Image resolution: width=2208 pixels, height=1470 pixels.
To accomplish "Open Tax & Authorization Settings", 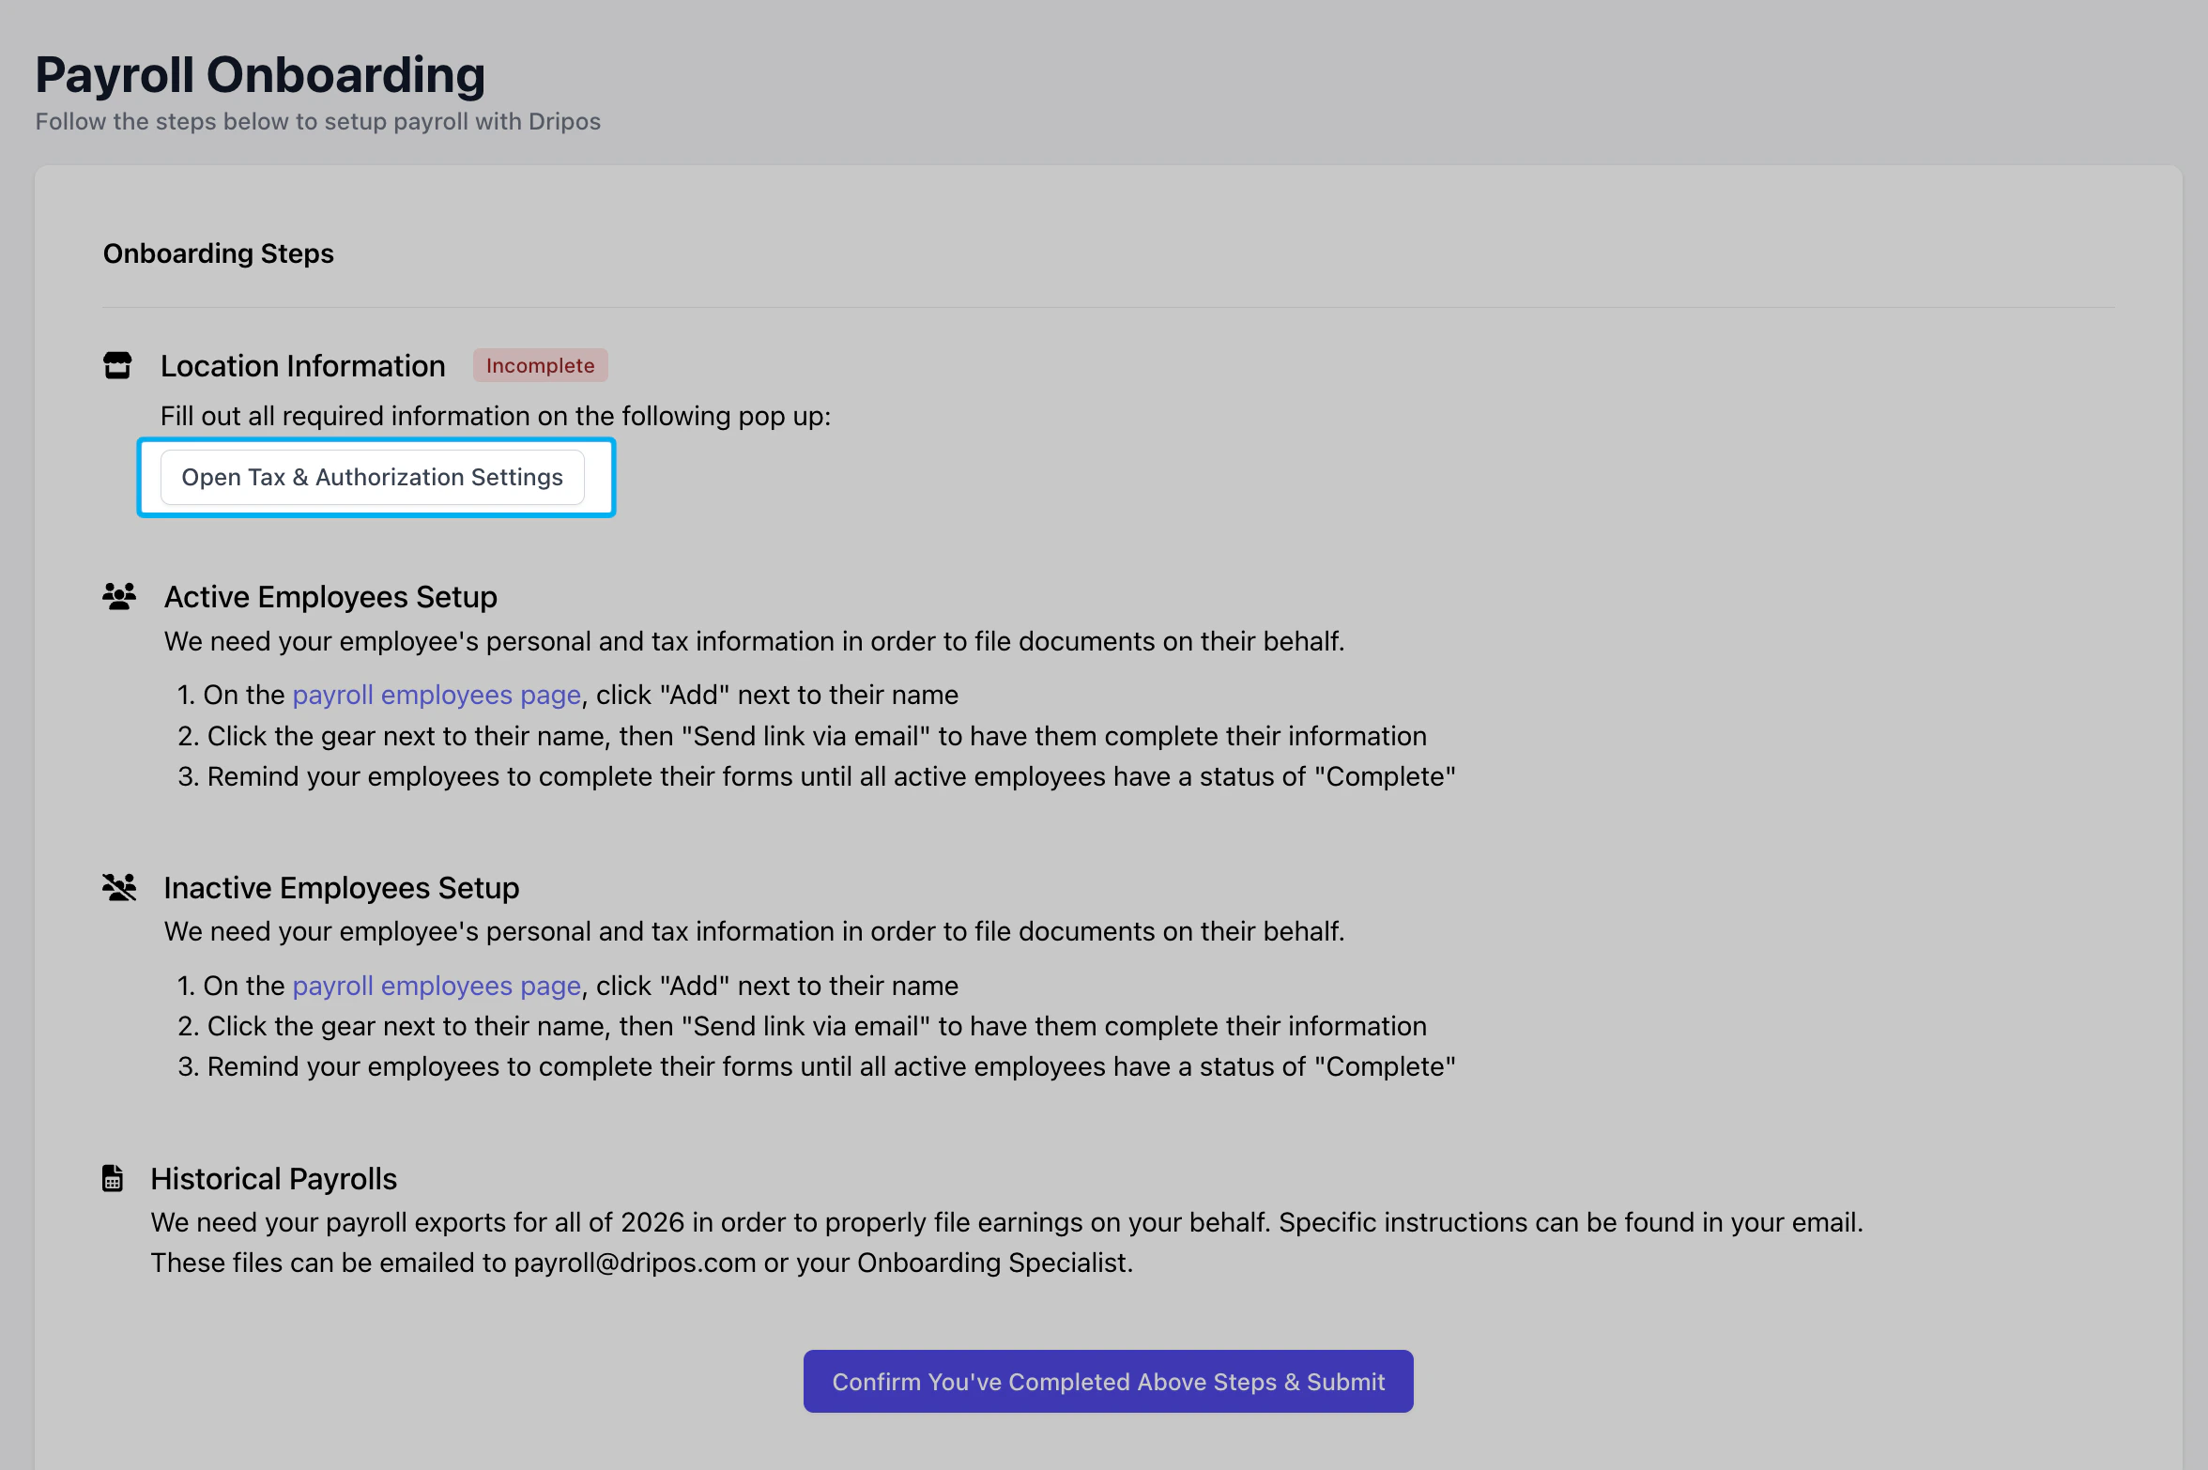I will point(372,477).
